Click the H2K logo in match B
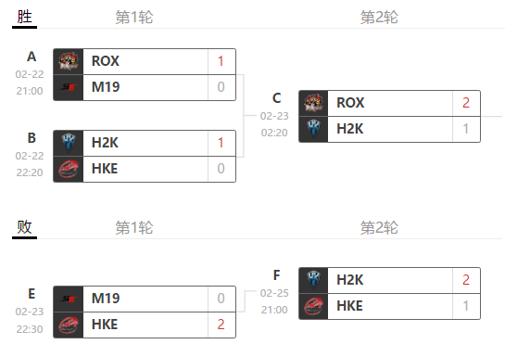Viewport: 505px width, 357px height. [69, 143]
